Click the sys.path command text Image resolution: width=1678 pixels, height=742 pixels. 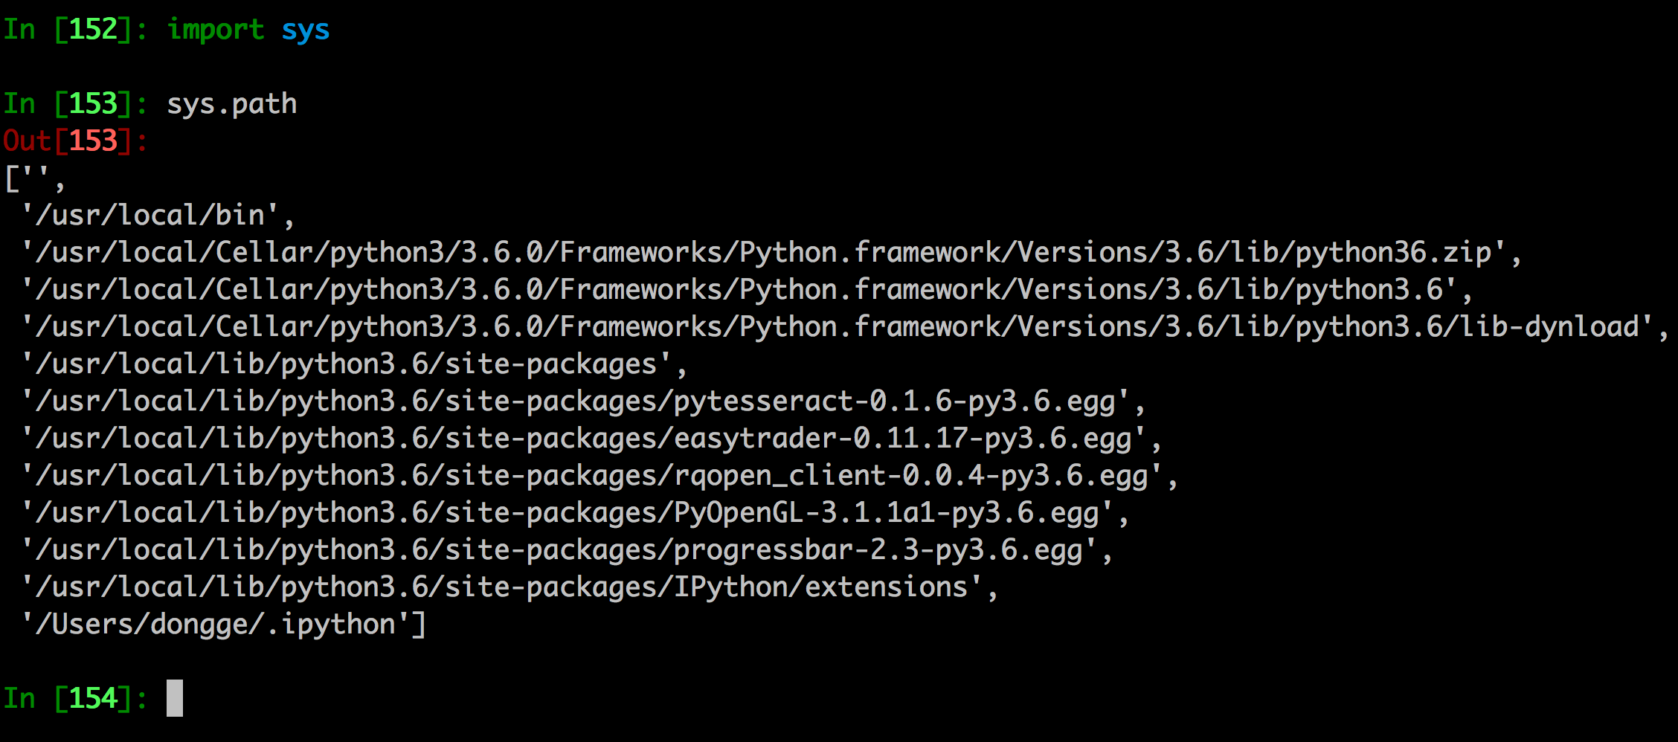click(x=231, y=104)
